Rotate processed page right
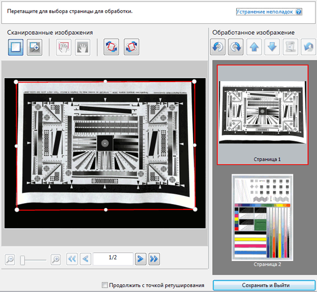 coord(236,48)
